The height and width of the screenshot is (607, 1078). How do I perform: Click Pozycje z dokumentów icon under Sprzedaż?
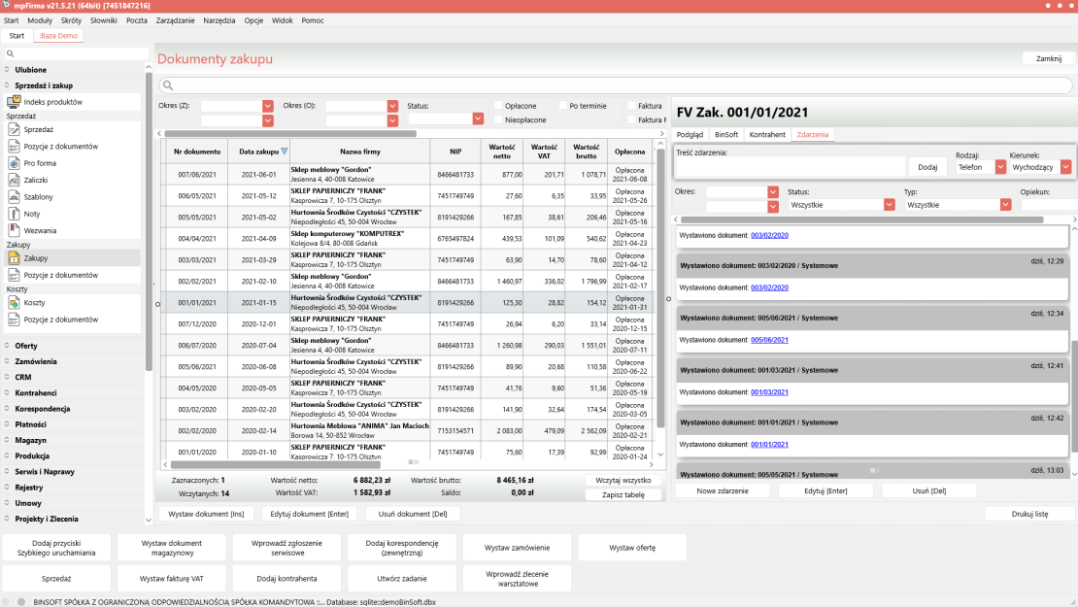pyautogui.click(x=14, y=147)
